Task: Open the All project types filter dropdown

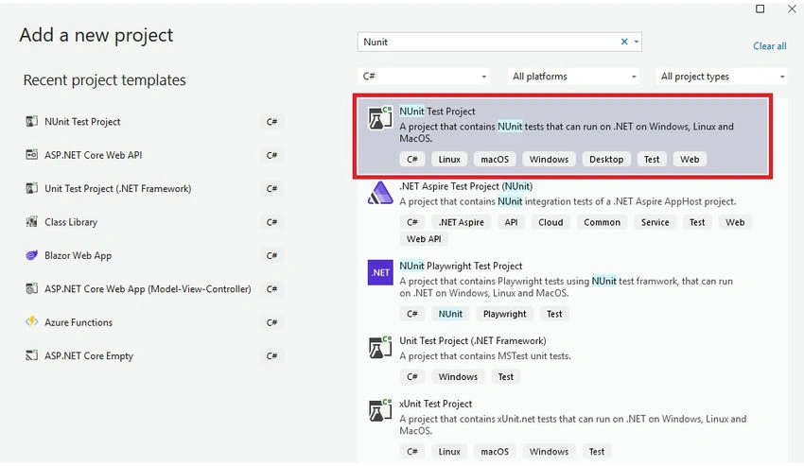Action: [x=722, y=77]
